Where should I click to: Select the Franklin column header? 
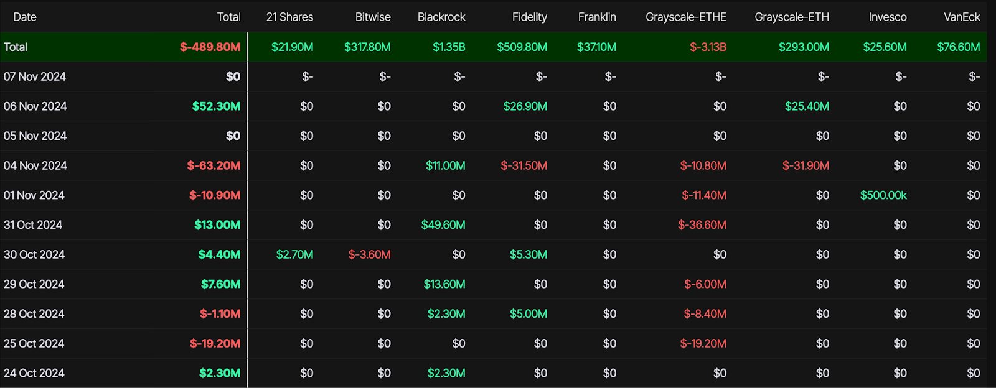click(597, 17)
